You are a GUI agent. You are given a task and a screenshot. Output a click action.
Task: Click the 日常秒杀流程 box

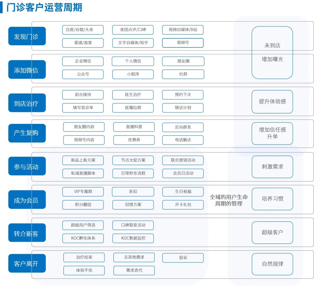(133, 173)
